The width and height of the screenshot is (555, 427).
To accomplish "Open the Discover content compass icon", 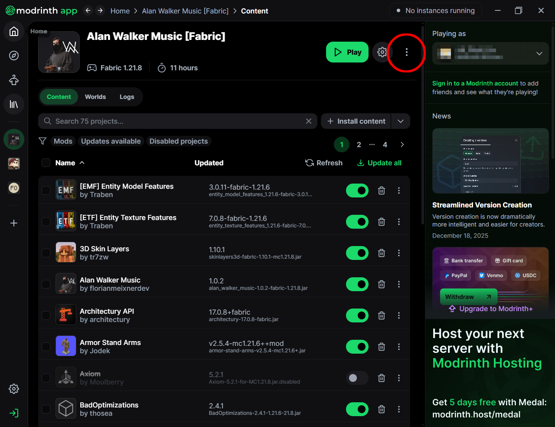I will pos(14,56).
